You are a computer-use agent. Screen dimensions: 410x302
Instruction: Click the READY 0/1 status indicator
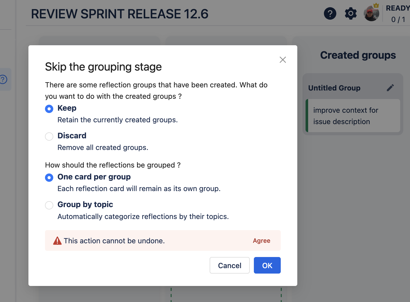click(398, 14)
